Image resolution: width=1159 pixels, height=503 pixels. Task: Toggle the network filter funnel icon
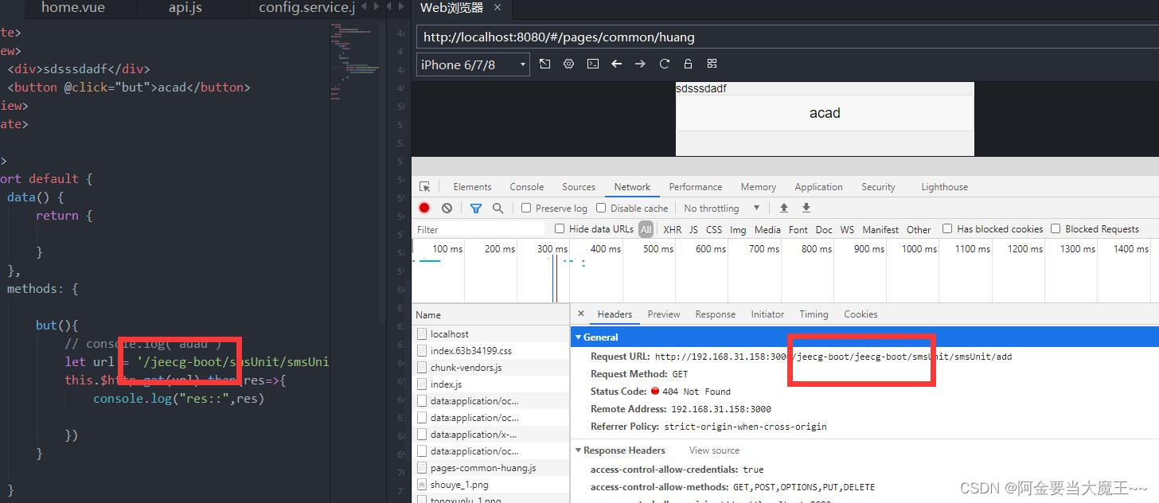(475, 208)
